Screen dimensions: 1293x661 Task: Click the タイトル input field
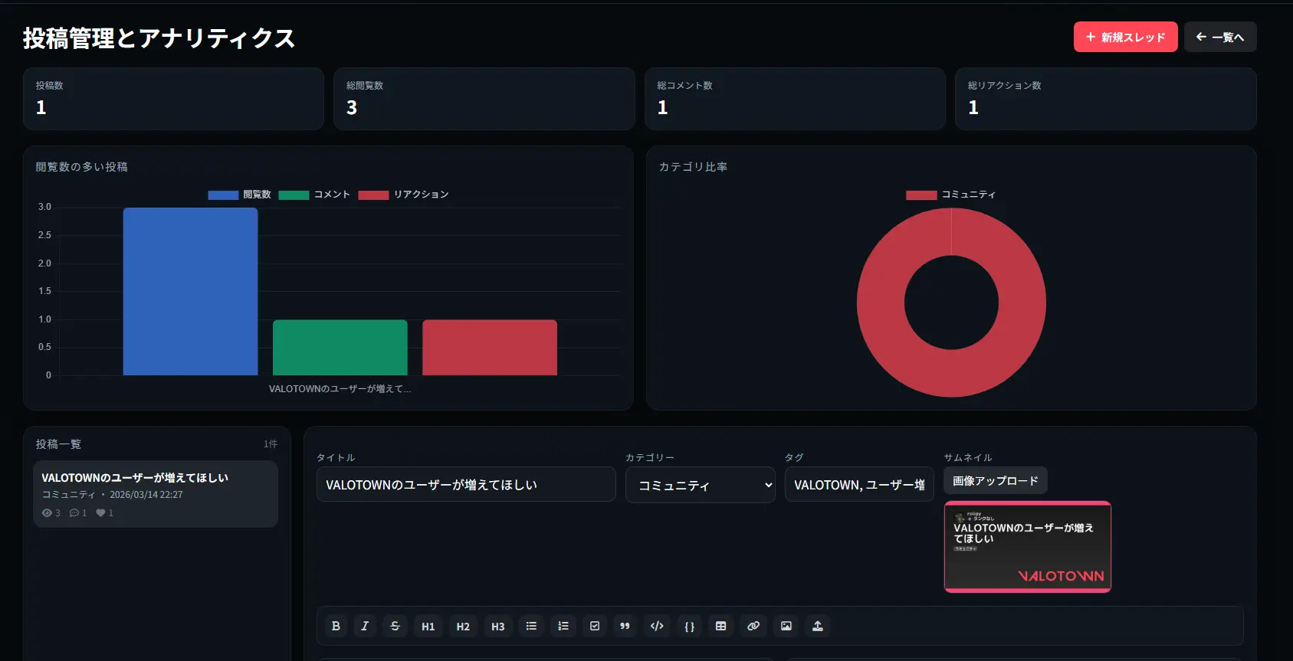[x=466, y=484]
